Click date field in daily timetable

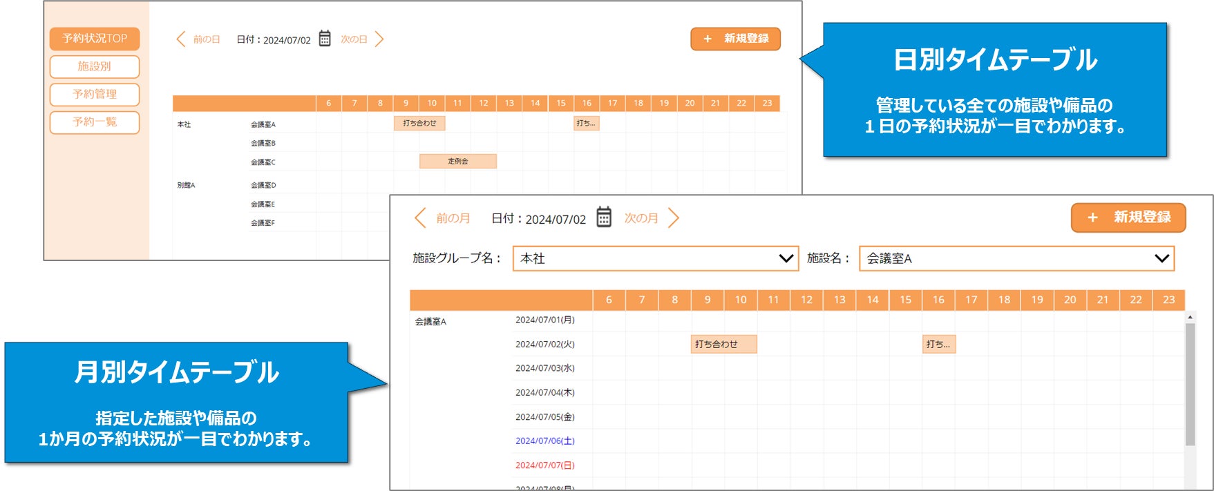click(287, 40)
